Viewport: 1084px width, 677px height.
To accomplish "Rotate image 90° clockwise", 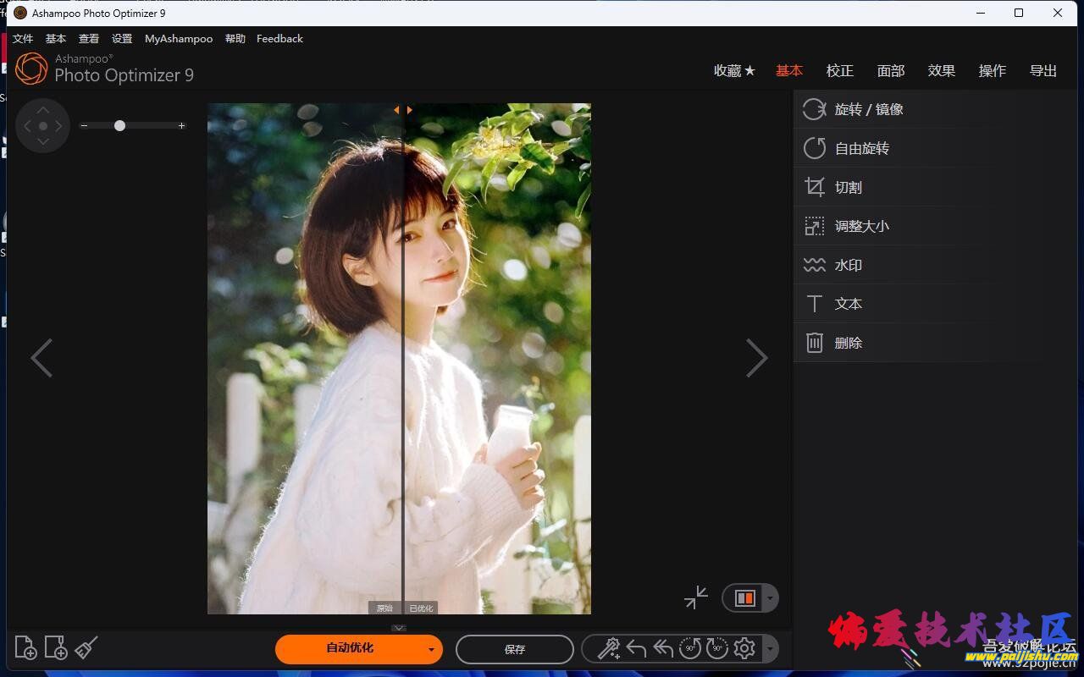I will (717, 649).
